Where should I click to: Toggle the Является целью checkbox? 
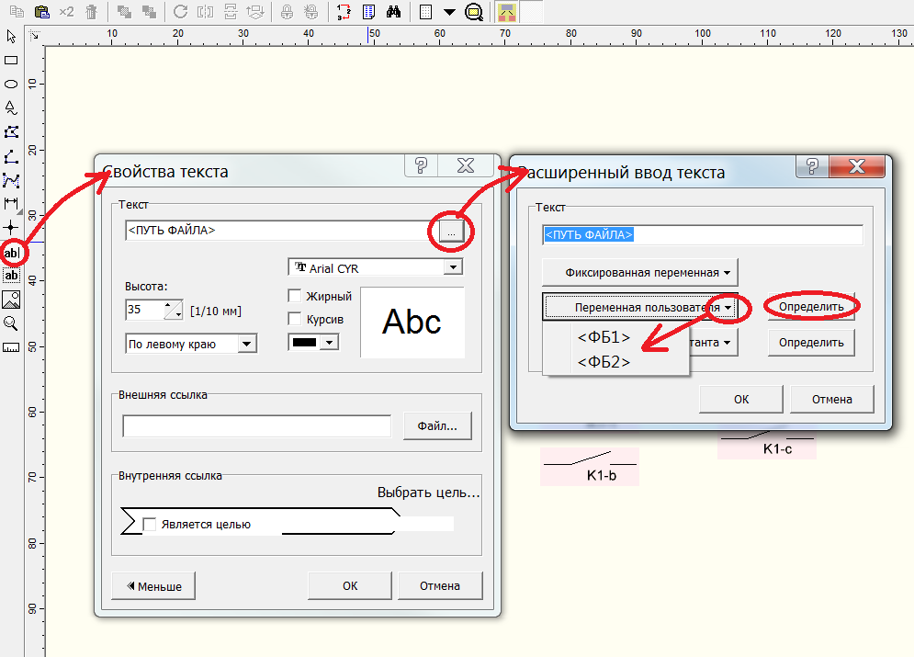150,524
